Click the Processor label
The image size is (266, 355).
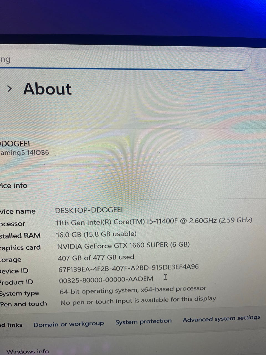[x=12, y=224]
